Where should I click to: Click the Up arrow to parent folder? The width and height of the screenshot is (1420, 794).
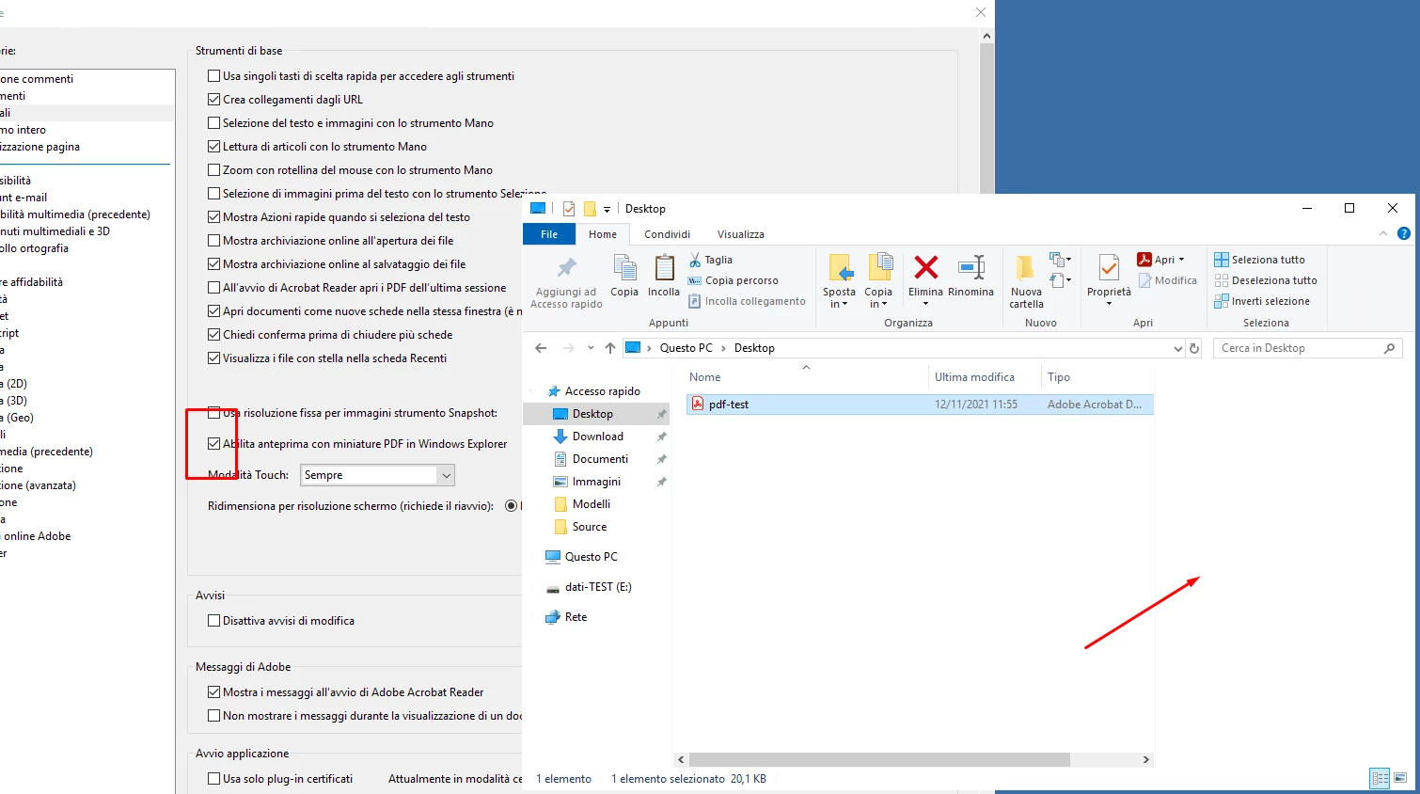click(x=610, y=348)
